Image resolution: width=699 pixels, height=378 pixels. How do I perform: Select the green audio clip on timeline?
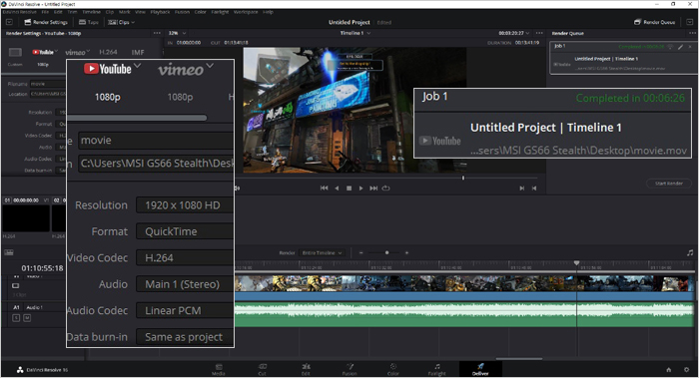[463, 315]
